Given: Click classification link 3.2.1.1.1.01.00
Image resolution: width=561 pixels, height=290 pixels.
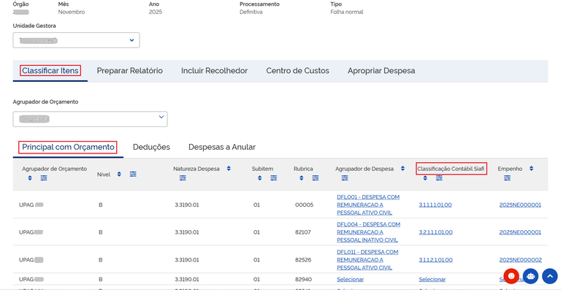Looking at the screenshot, I should click(435, 232).
